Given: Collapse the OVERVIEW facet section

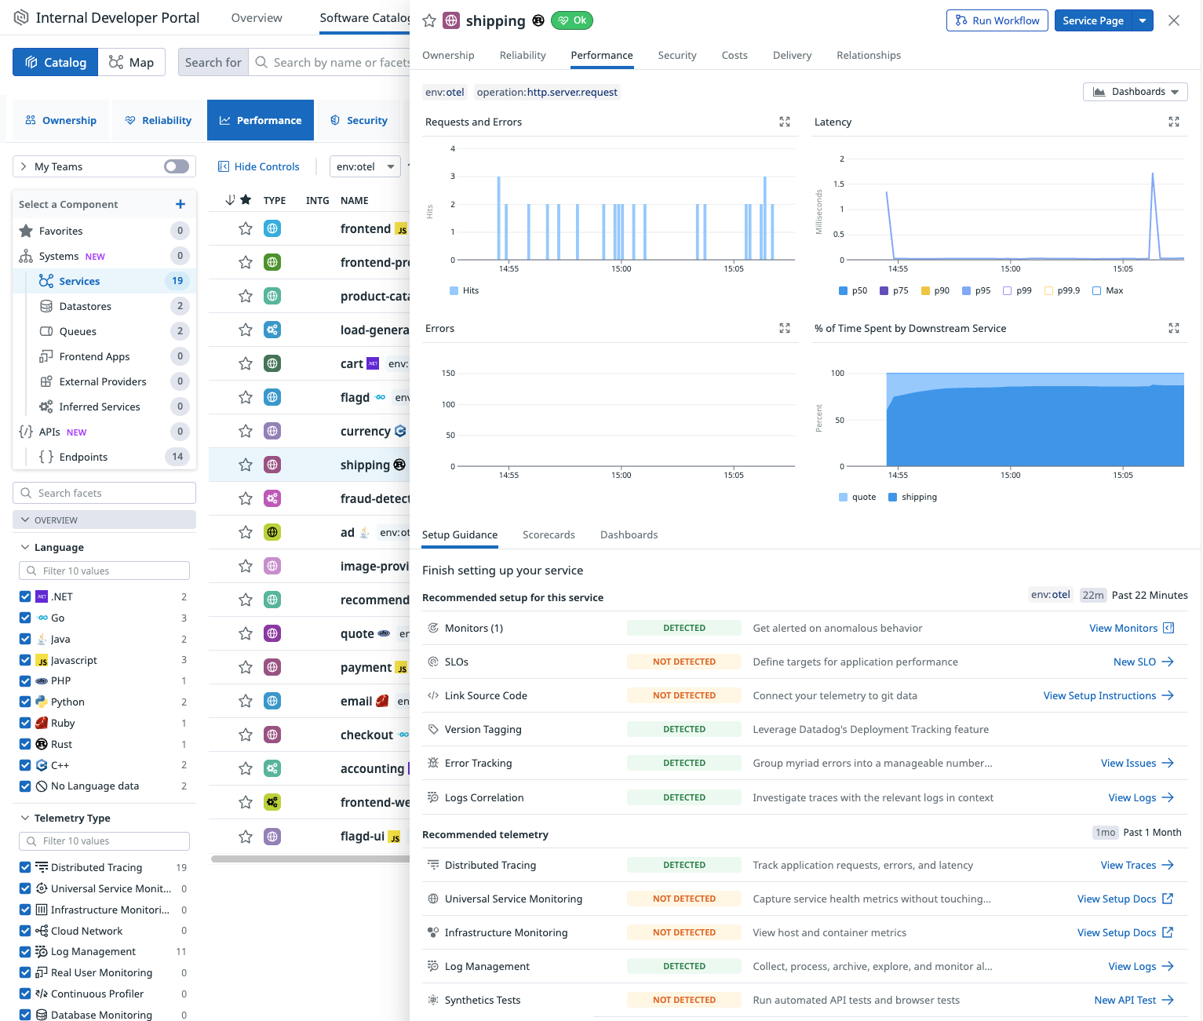Looking at the screenshot, I should (x=104, y=520).
